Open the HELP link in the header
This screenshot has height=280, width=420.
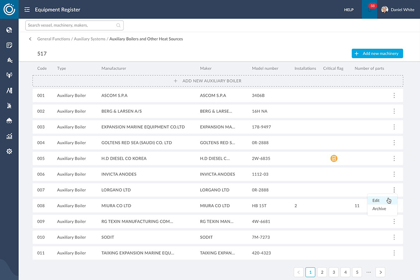click(x=348, y=10)
